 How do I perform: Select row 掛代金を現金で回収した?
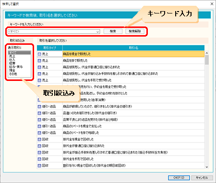(121, 140)
